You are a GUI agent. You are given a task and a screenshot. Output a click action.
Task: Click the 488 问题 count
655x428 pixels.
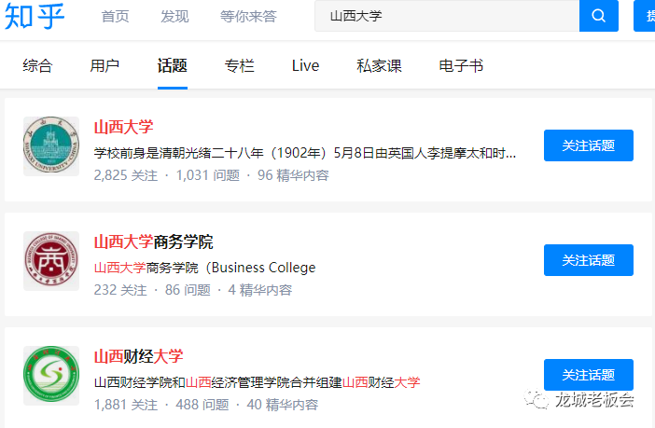coord(202,405)
